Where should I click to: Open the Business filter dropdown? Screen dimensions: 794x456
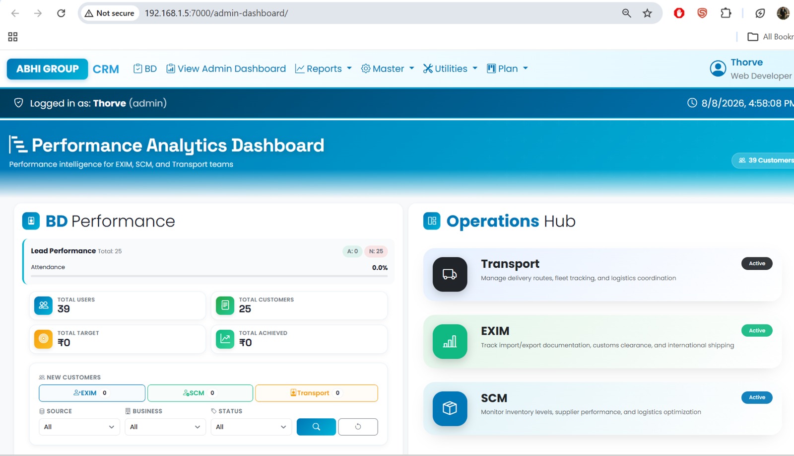point(165,427)
